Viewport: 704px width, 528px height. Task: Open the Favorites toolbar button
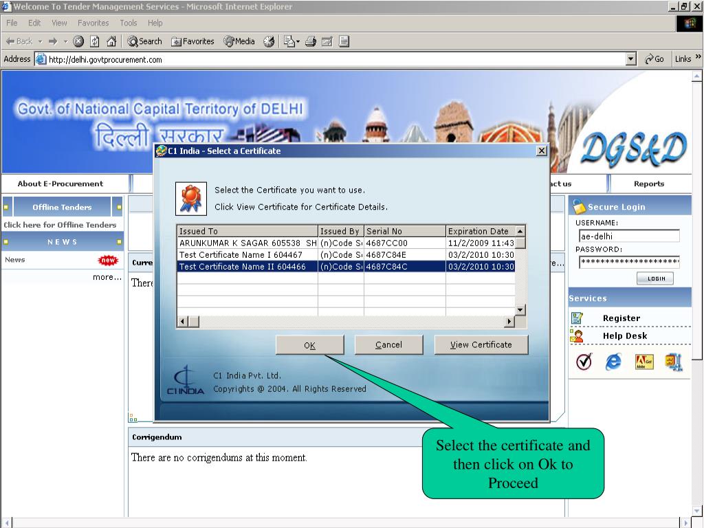(192, 41)
